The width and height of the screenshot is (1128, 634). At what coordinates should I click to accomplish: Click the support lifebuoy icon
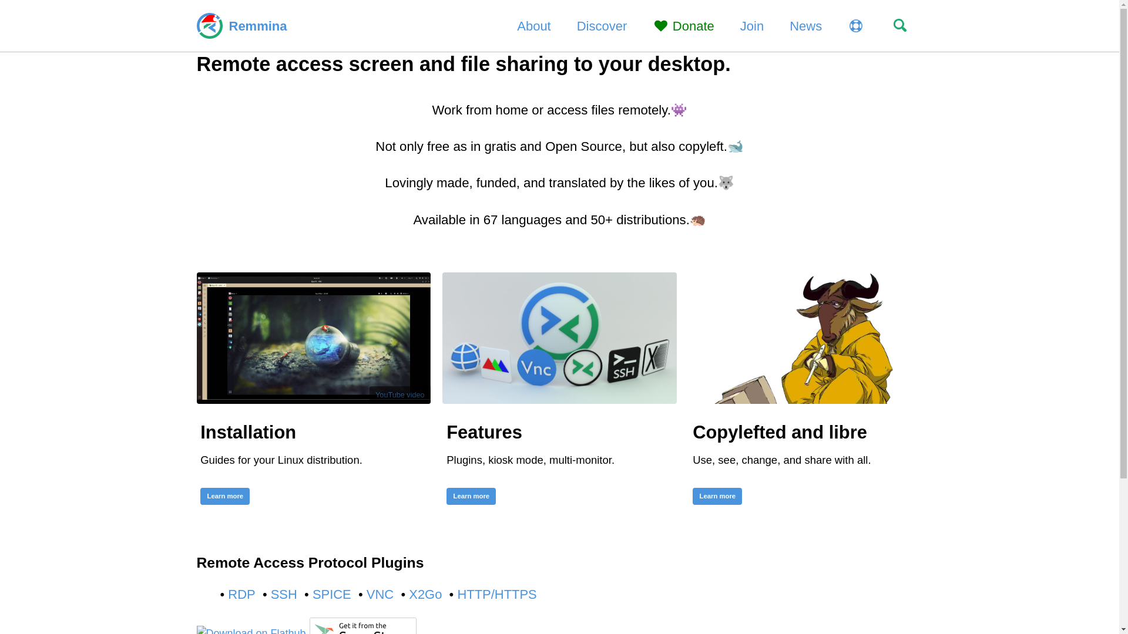click(855, 26)
